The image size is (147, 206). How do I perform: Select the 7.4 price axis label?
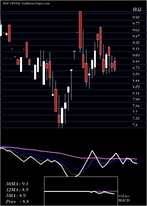coord(135,125)
